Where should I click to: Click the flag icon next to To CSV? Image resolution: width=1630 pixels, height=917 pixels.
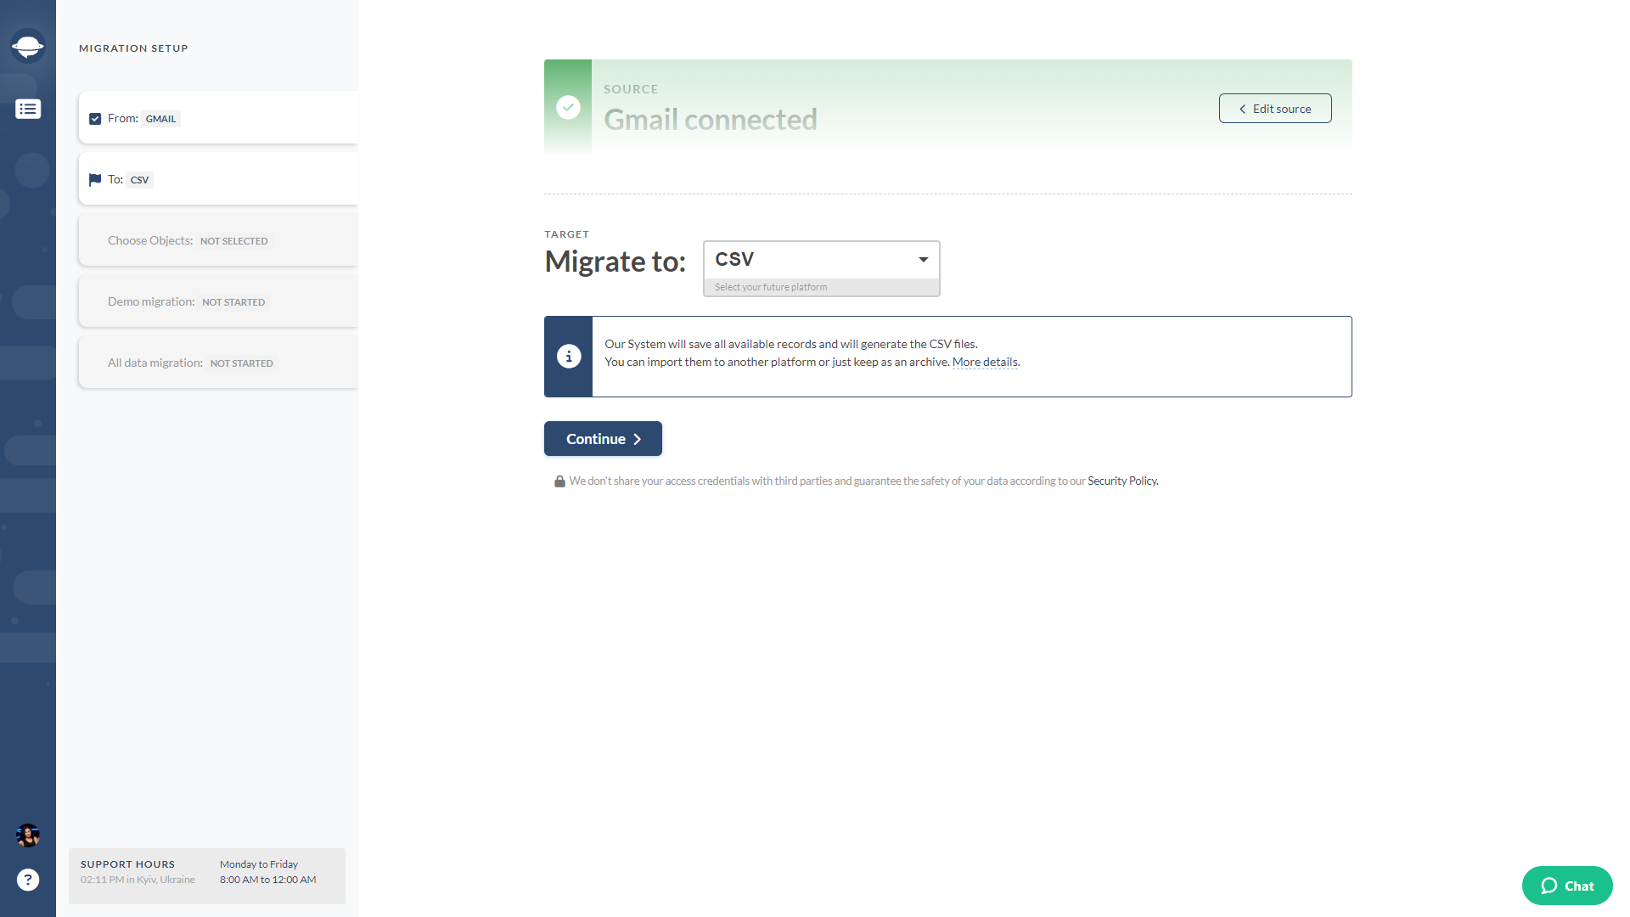pos(95,179)
